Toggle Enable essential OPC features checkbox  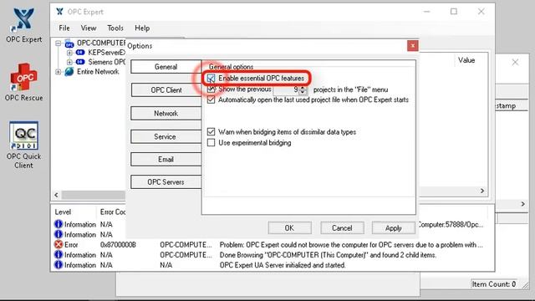click(x=211, y=79)
